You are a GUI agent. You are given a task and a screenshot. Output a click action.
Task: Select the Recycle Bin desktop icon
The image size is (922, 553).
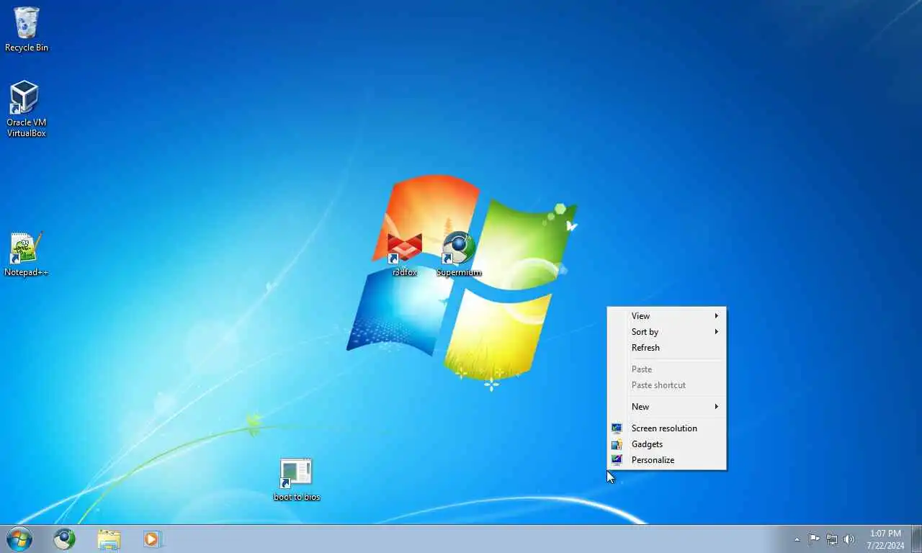pyautogui.click(x=27, y=30)
